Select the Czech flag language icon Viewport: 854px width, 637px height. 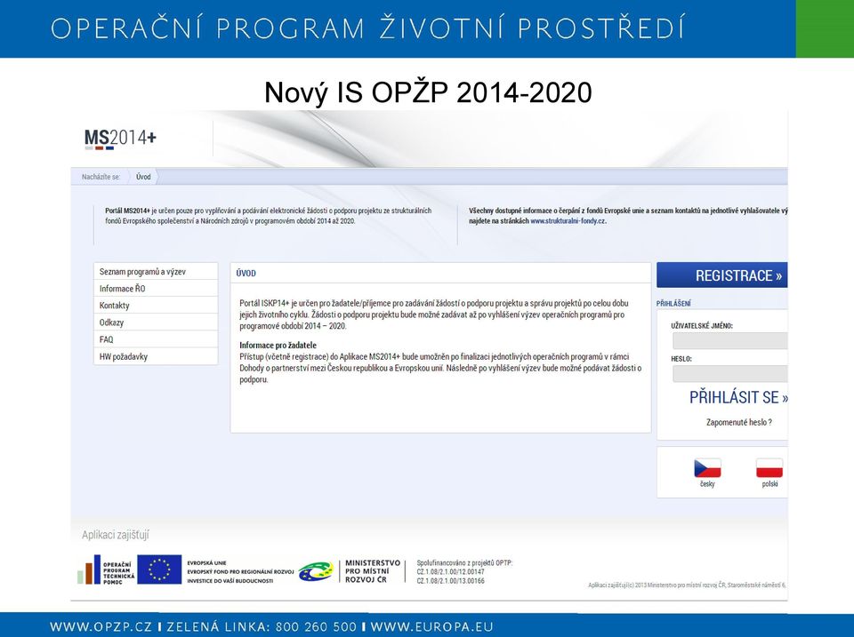[707, 468]
